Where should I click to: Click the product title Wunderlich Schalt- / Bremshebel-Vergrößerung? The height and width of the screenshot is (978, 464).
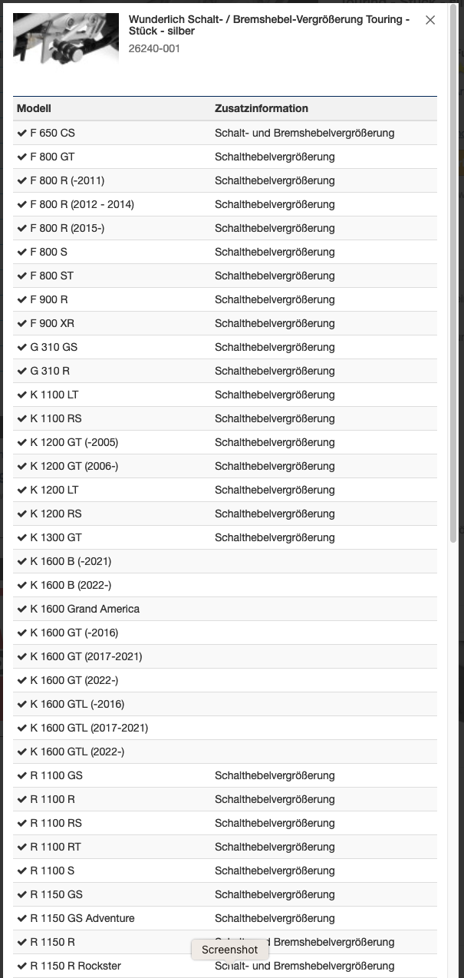pyautogui.click(x=268, y=25)
